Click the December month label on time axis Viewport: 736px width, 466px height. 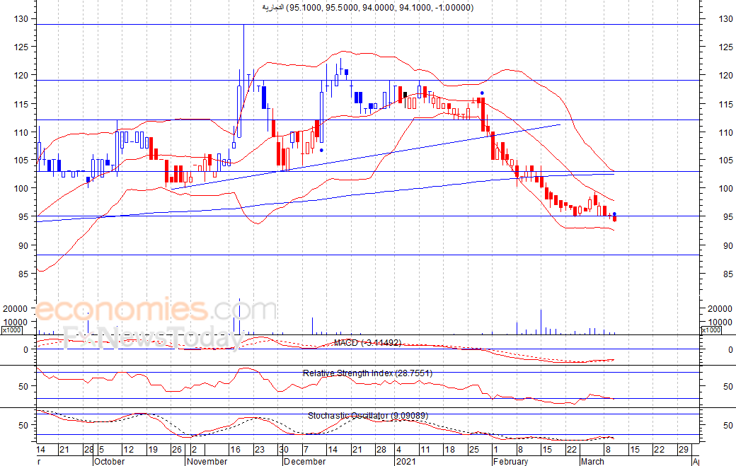[304, 461]
